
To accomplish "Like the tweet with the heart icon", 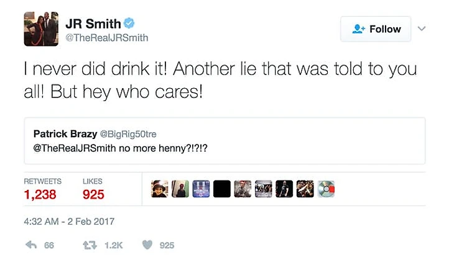I will (x=147, y=245).
